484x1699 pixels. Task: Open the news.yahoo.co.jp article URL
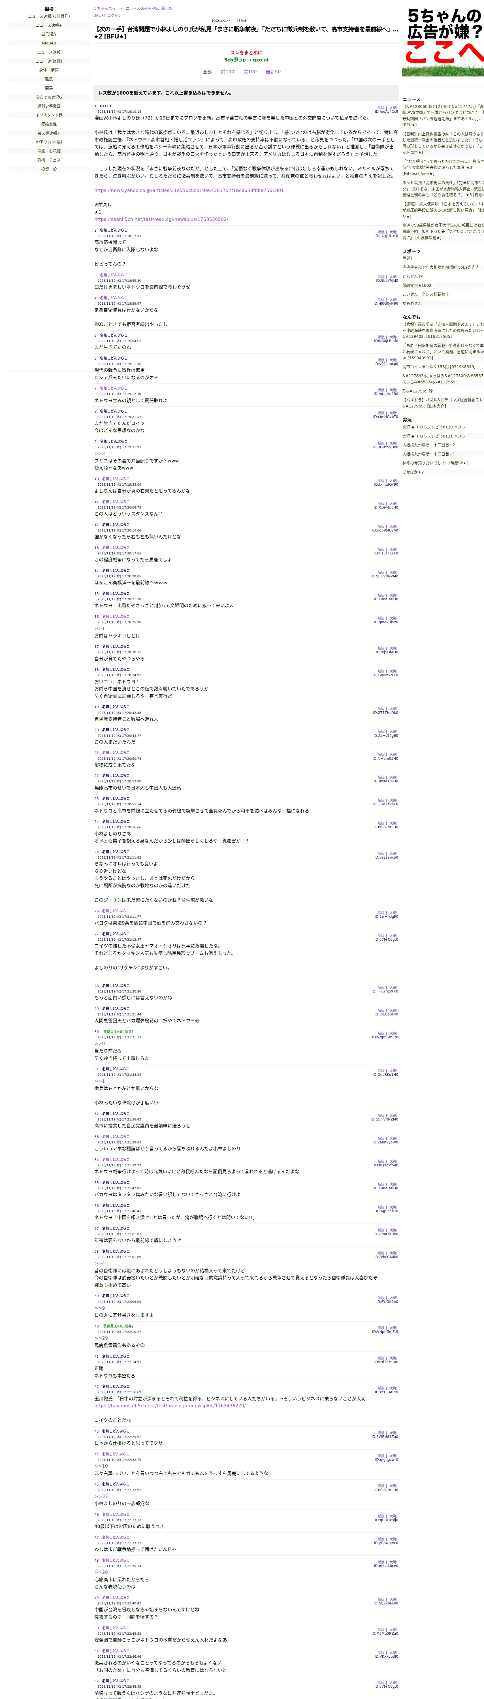[189, 191]
